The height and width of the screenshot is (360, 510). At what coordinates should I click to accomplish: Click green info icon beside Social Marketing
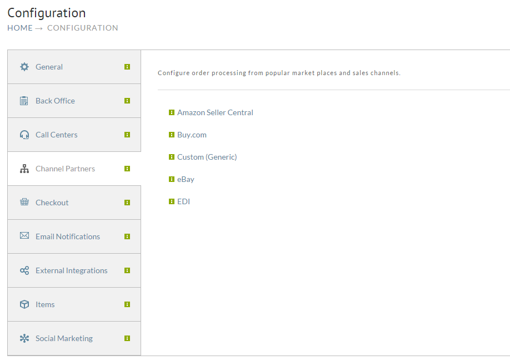click(x=127, y=338)
